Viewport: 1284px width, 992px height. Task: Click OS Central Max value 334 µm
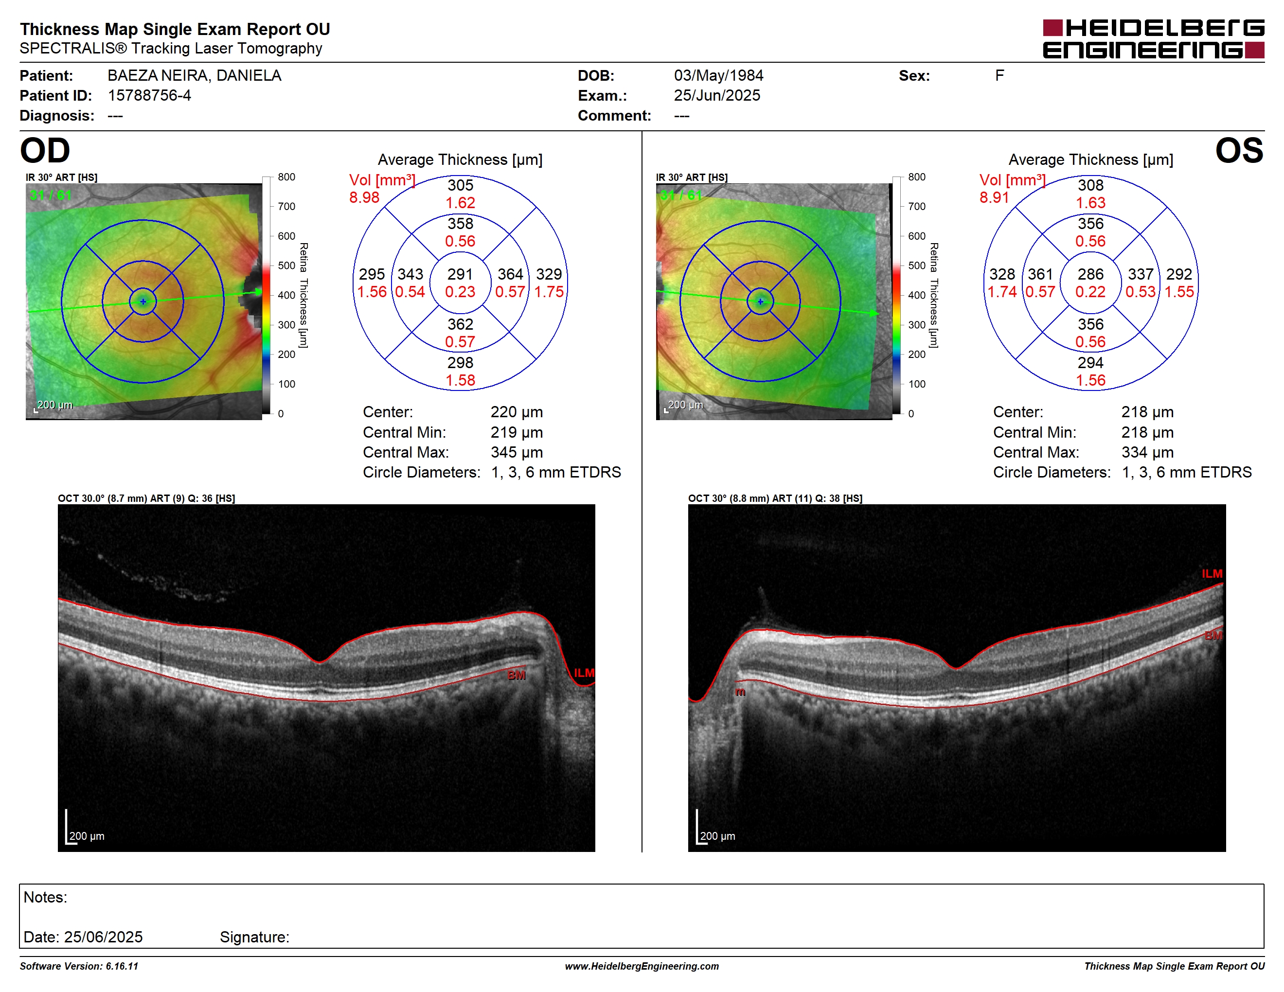(x=1148, y=453)
